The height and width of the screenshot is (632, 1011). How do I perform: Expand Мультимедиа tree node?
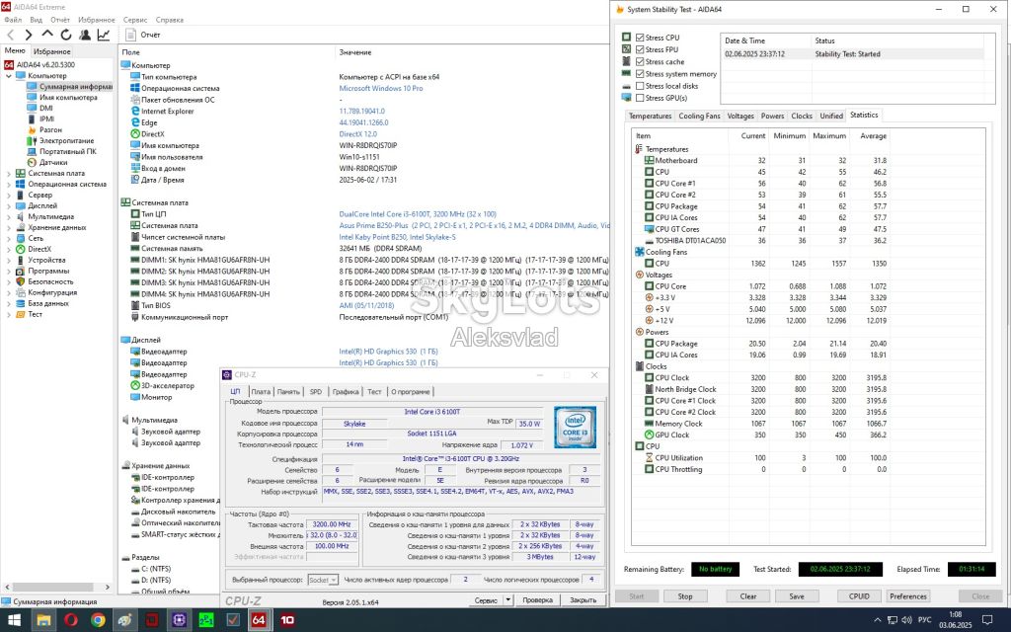8,216
